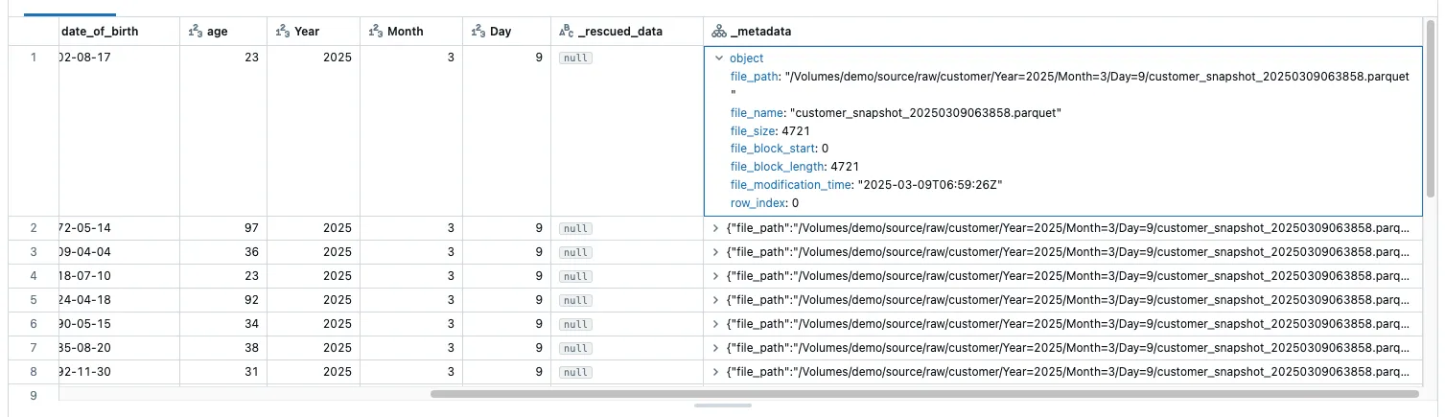The image size is (1445, 417).
Task: Click the file_modification_time value
Action: point(930,185)
